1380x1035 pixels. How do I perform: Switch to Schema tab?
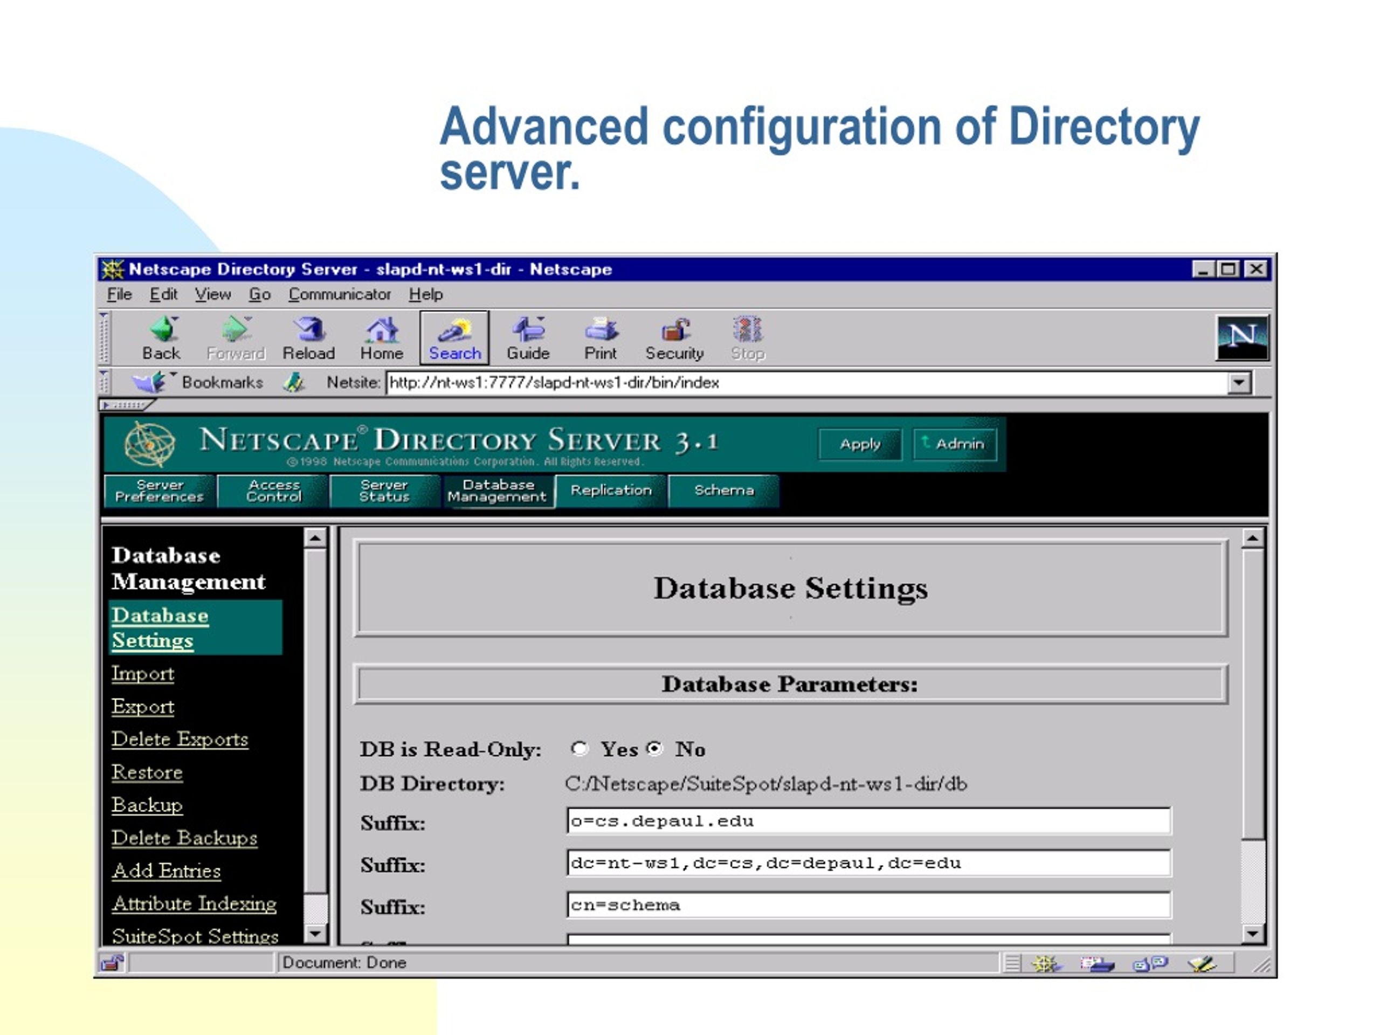pyautogui.click(x=723, y=491)
